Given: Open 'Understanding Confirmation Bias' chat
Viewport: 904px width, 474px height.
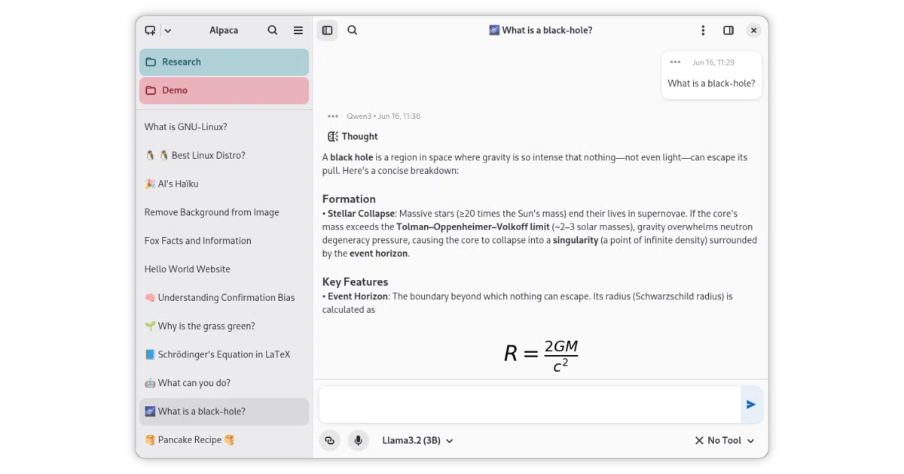Looking at the screenshot, I should (224, 298).
